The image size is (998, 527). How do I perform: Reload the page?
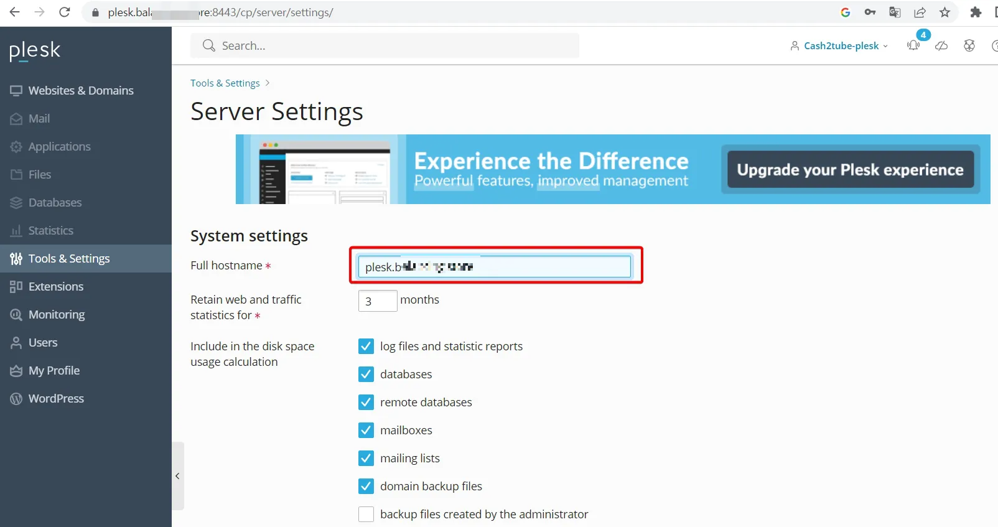tap(64, 12)
